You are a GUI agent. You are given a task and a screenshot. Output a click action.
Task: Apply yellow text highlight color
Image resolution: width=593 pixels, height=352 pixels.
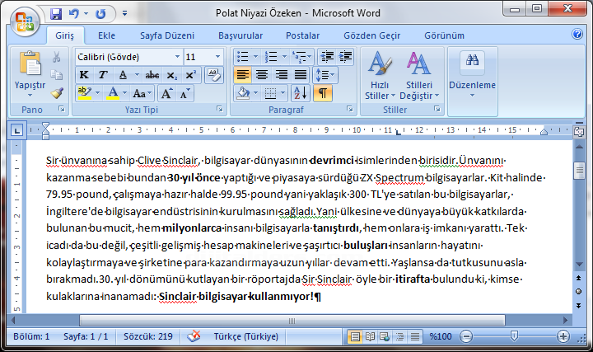[x=85, y=93]
